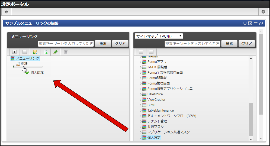
Task: Focus the sitemap search keyword field
Action: pyautogui.click(x=192, y=44)
